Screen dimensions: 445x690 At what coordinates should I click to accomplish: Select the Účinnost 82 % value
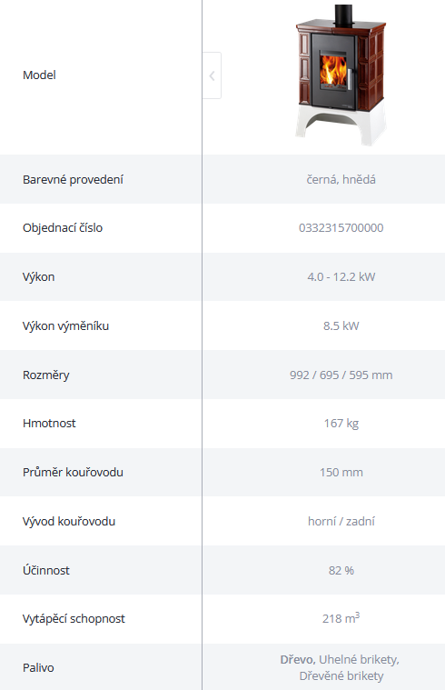click(x=341, y=570)
